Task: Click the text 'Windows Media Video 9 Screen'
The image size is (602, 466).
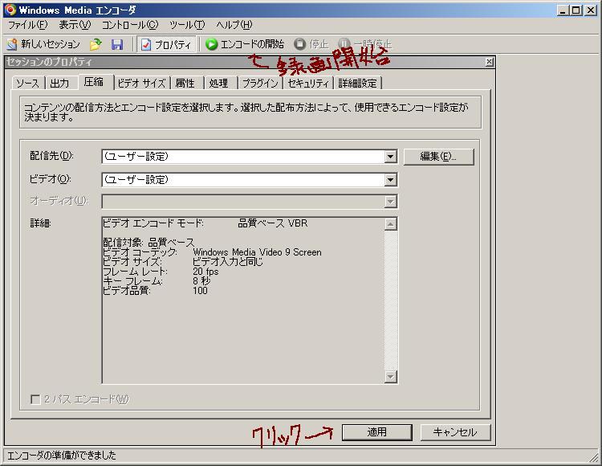Action: coord(257,252)
